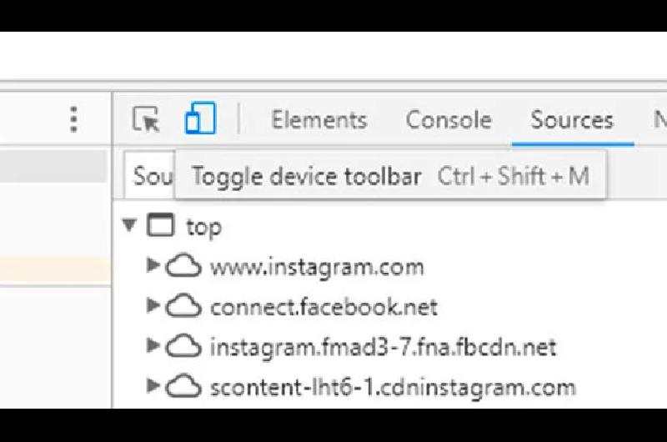Select the connect.facebook.net tree label
667x442 pixels.
pyautogui.click(x=323, y=307)
